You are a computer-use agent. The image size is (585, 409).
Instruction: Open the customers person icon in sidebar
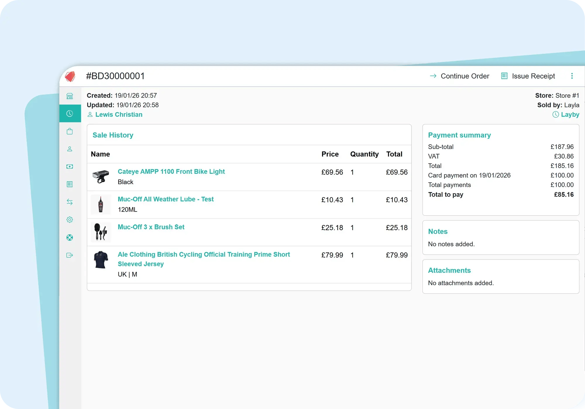[70, 149]
